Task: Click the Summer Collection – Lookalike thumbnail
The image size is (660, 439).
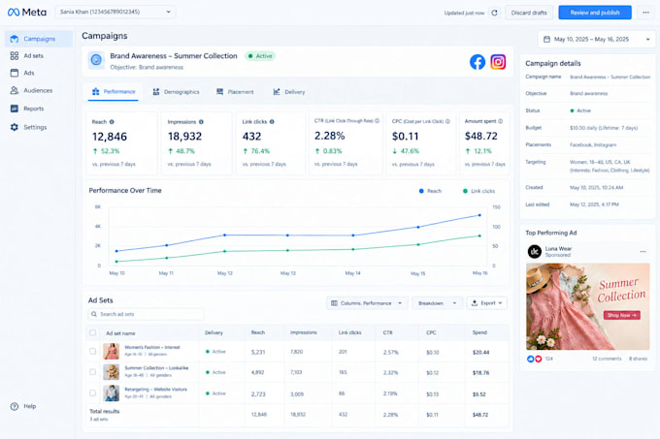Action: [111, 372]
